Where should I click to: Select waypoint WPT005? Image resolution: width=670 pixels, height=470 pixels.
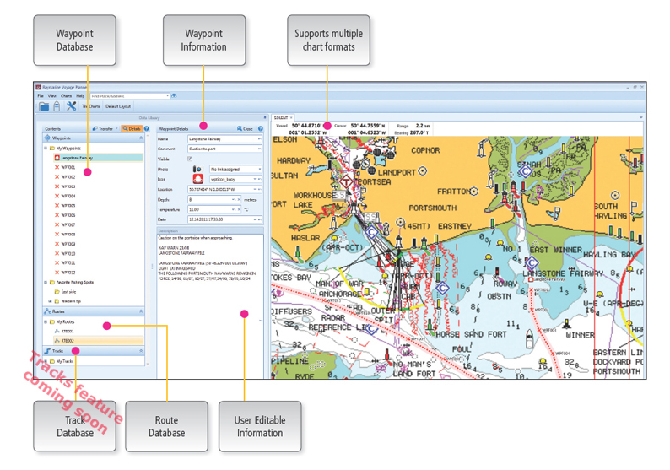(68, 206)
